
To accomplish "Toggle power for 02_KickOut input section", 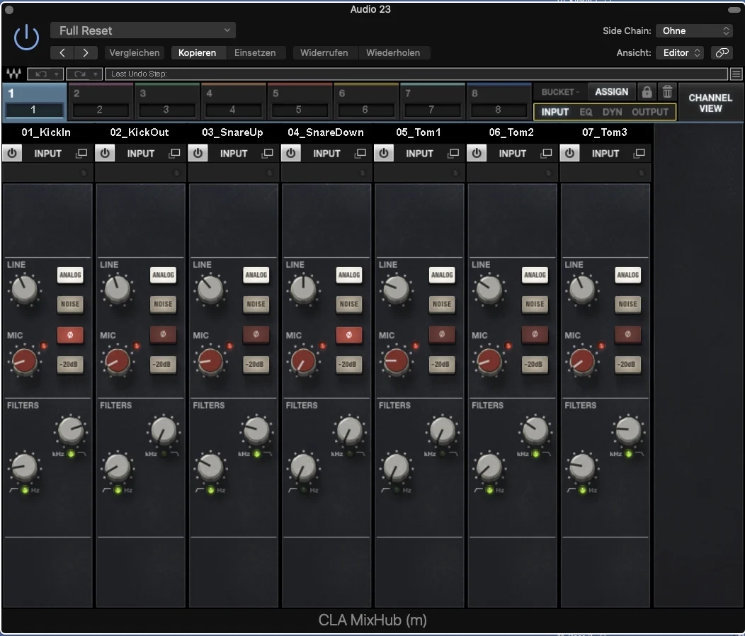I will click(105, 153).
